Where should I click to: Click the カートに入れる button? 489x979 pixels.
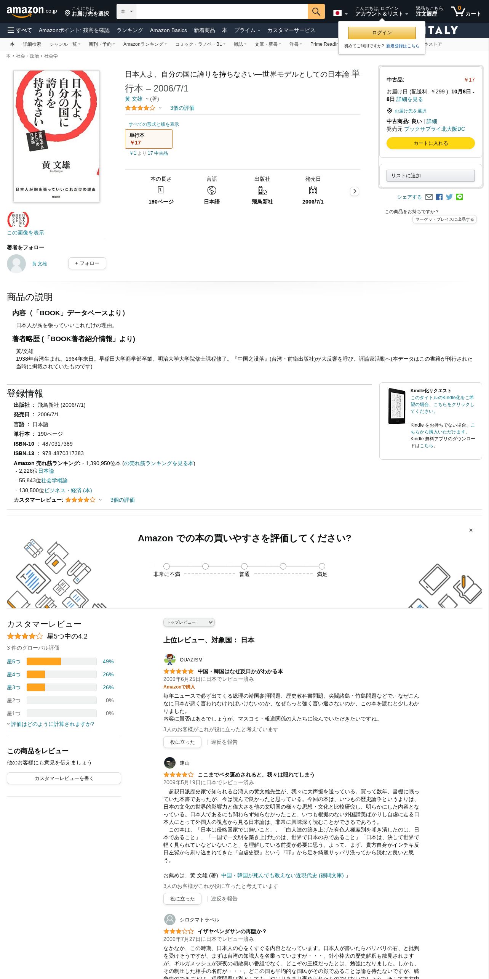430,143
